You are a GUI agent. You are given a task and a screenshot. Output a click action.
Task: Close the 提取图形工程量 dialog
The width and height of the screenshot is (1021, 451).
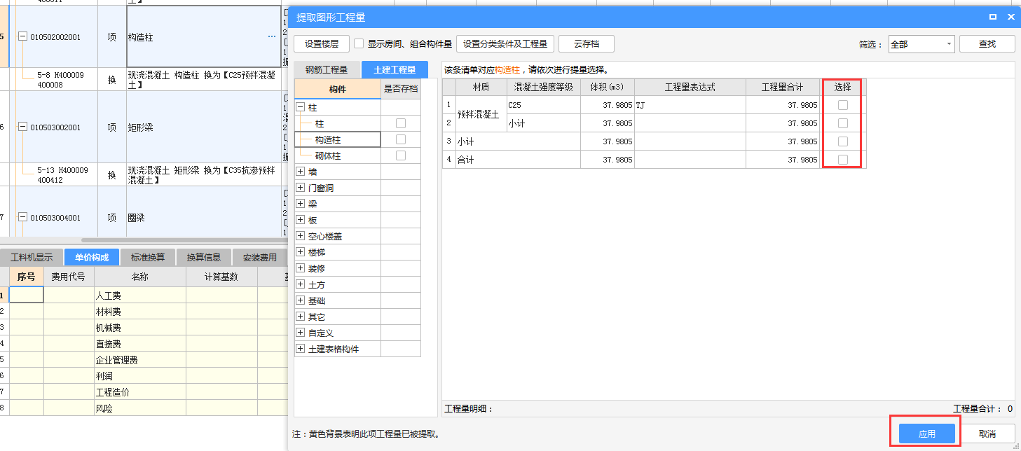coord(1011,17)
